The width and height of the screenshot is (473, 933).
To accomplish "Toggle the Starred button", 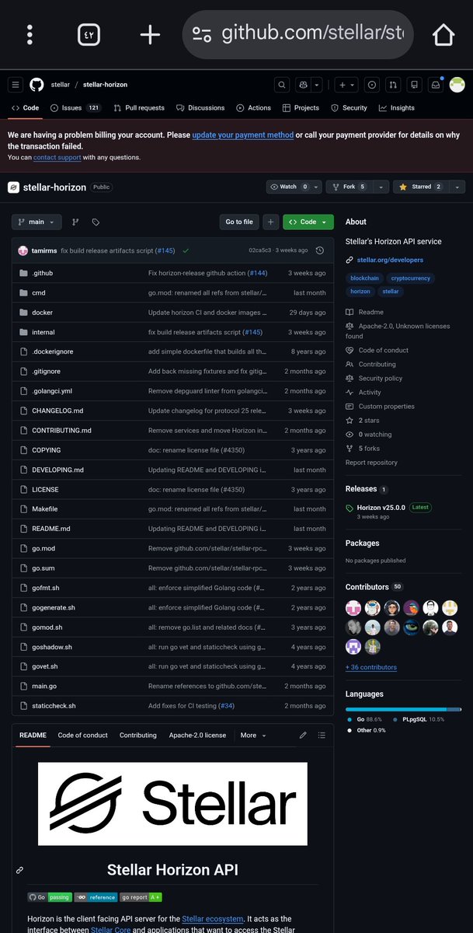I will (421, 187).
